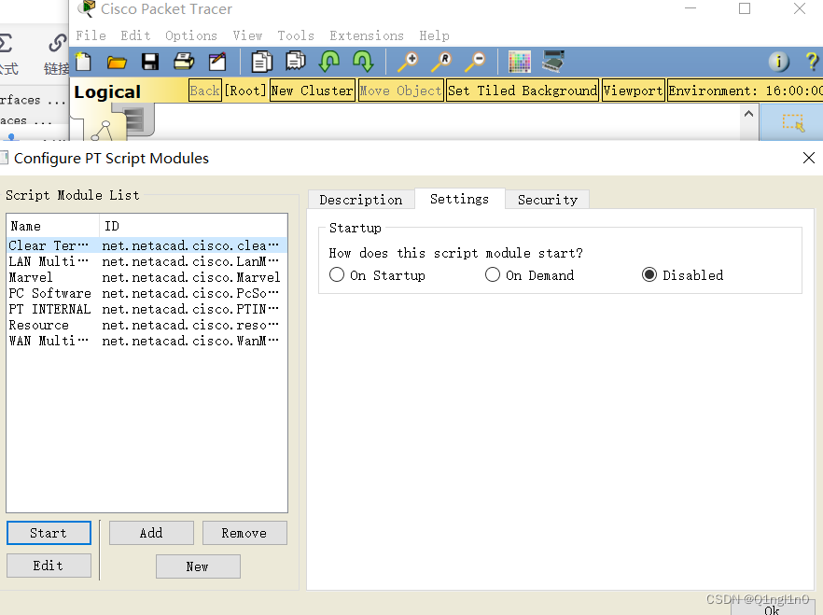Select the Clear Ter… script module row
The width and height of the screenshot is (823, 615).
[147, 245]
